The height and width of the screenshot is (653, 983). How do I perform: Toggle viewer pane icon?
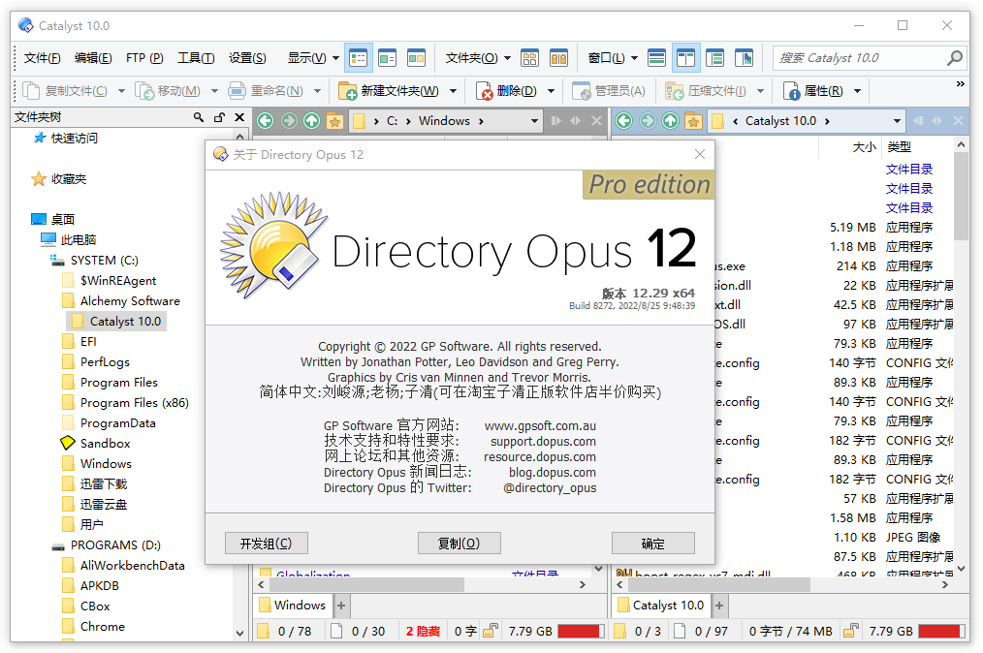744,58
